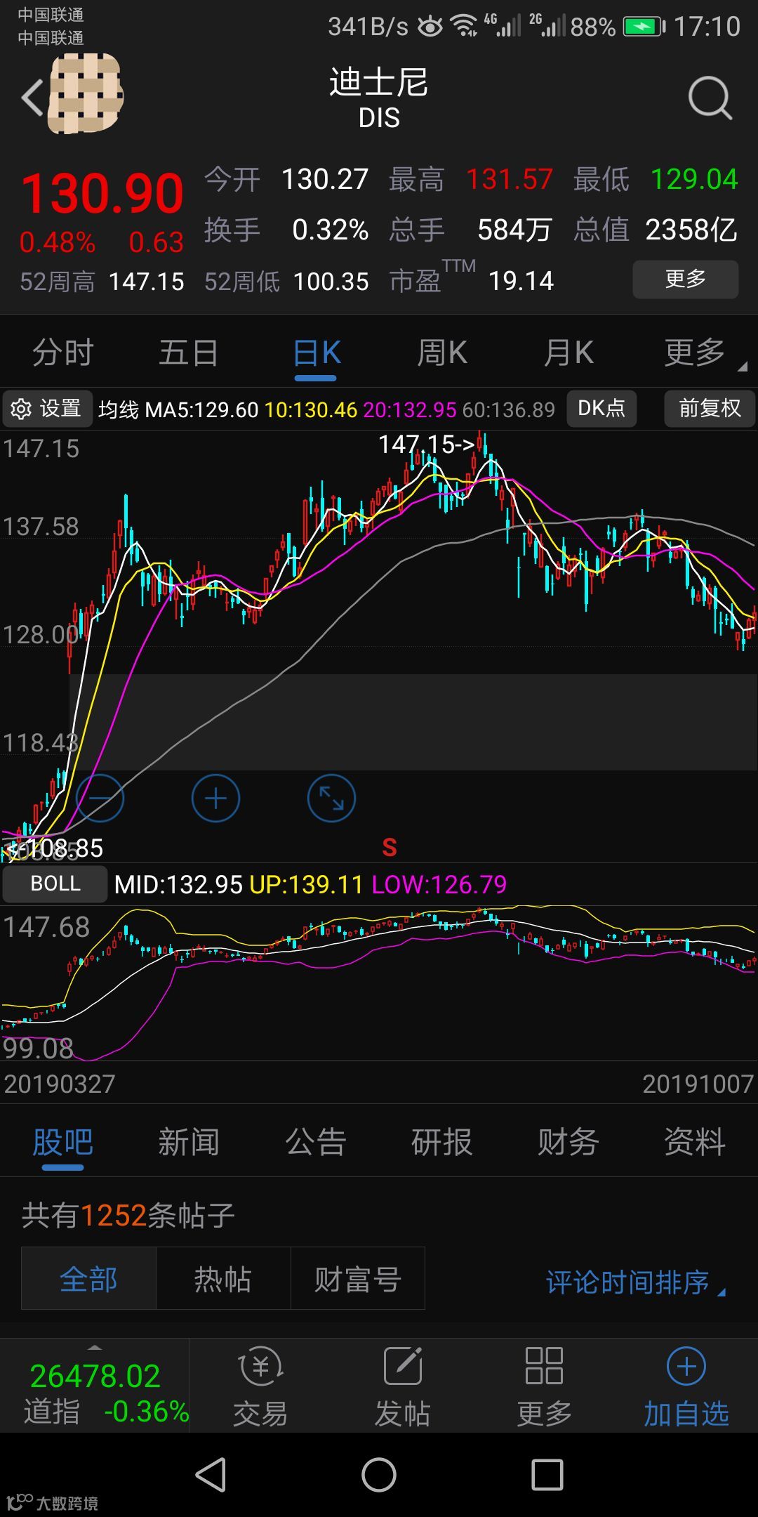Tap Android home navigation button
The width and height of the screenshot is (758, 1517).
coord(379,1474)
